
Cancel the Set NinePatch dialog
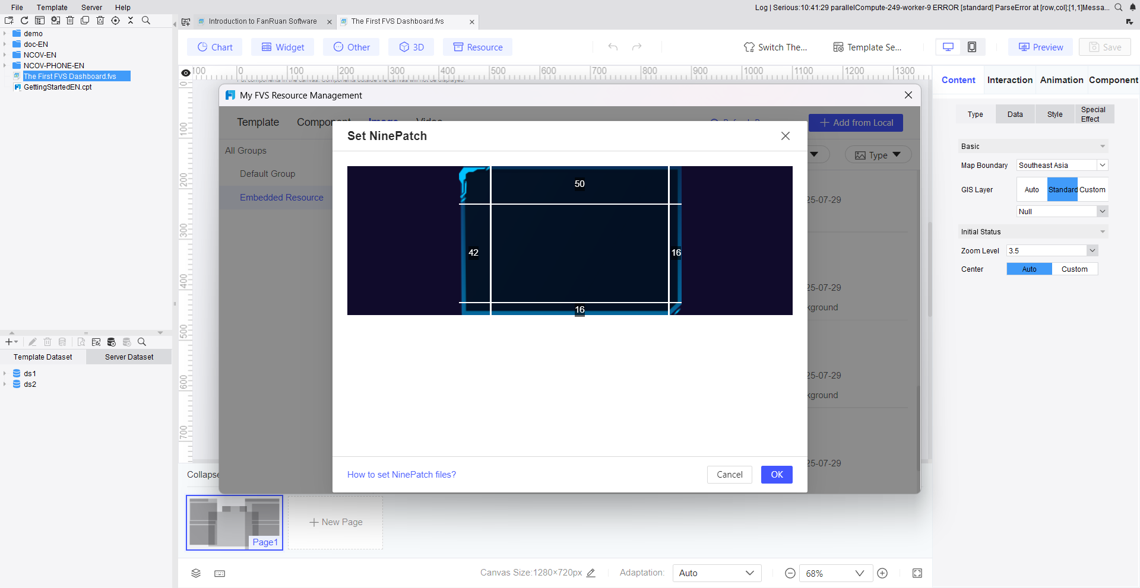tap(730, 475)
